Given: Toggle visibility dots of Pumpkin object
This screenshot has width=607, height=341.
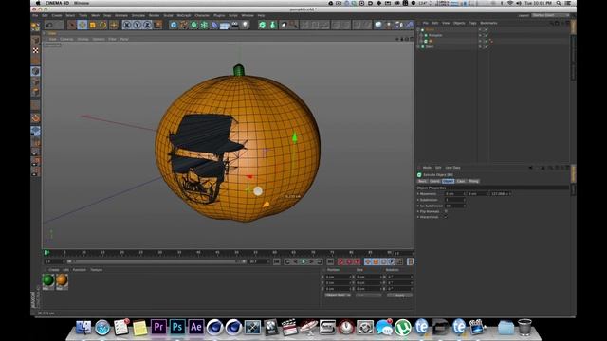Looking at the screenshot, I should point(480,35).
